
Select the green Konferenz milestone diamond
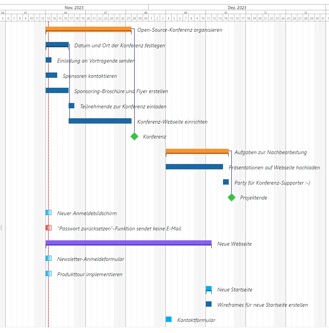click(134, 136)
